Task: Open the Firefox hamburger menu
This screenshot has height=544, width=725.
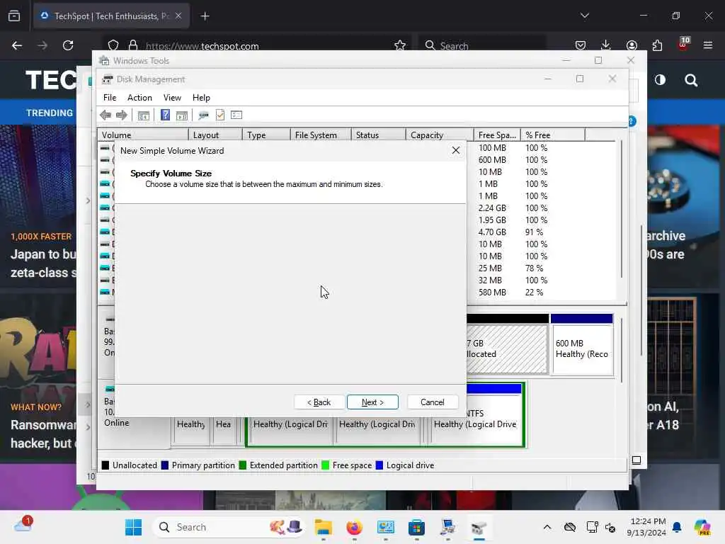Action: 708,45
